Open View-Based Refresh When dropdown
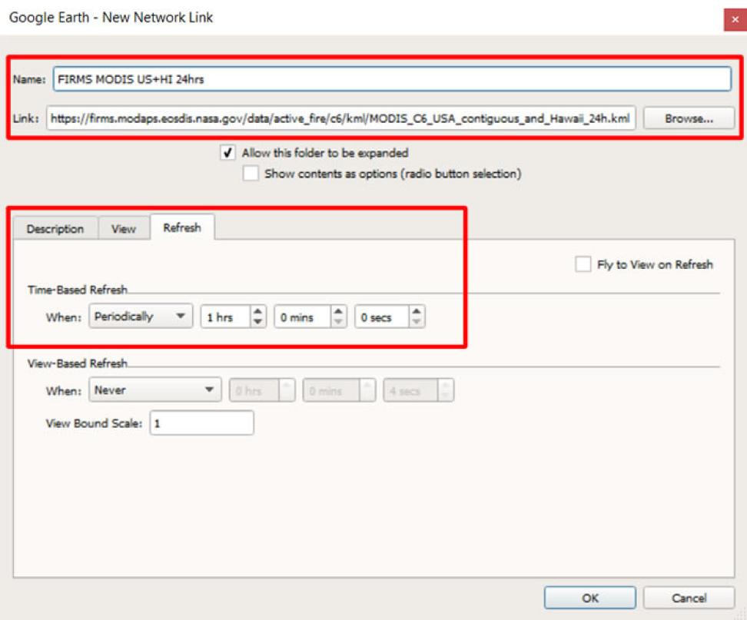The height and width of the screenshot is (620, 747). (154, 390)
